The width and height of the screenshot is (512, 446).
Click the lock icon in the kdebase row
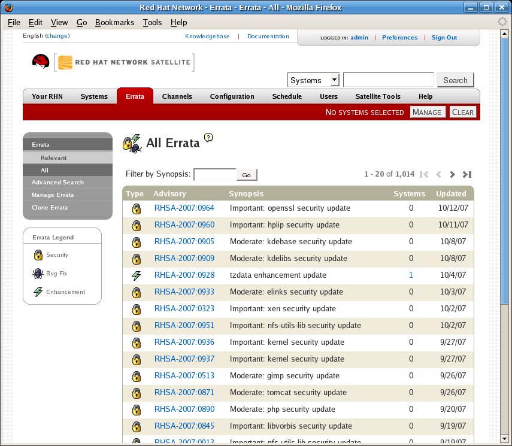click(137, 242)
